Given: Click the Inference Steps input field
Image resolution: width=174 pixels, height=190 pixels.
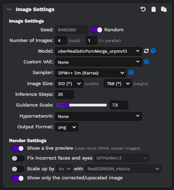Looking at the screenshot, I should coord(64,95).
